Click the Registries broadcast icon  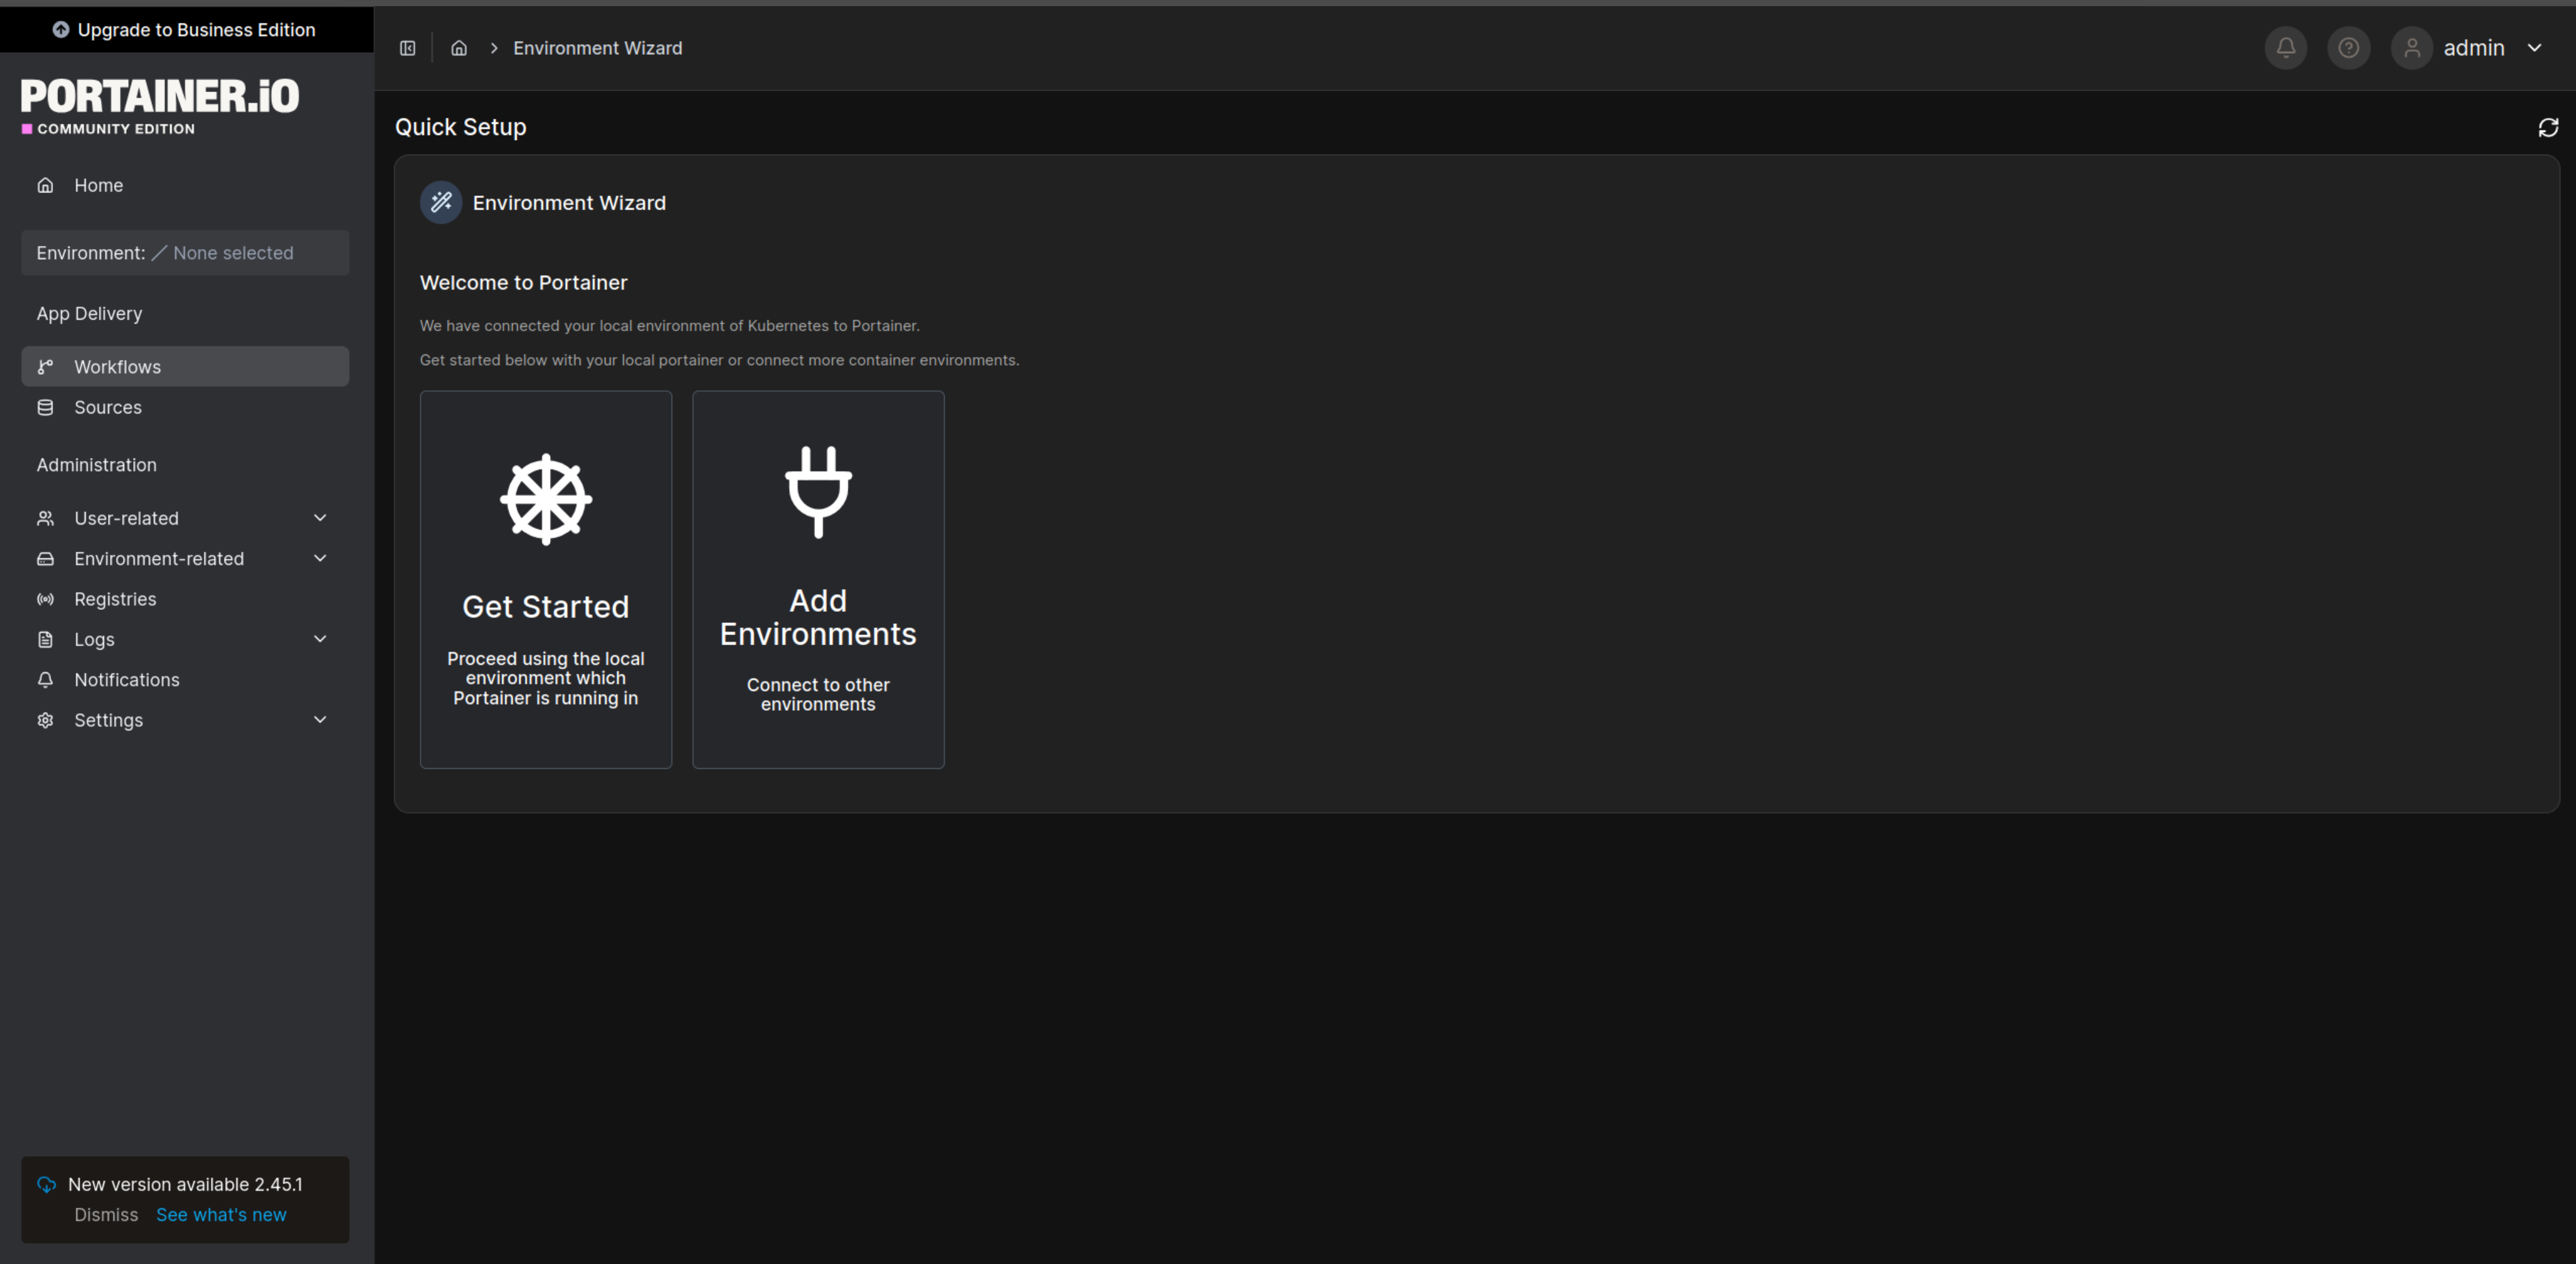(x=45, y=599)
